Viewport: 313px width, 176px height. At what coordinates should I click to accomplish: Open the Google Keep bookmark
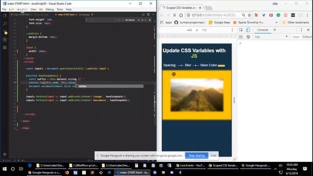pos(219,22)
